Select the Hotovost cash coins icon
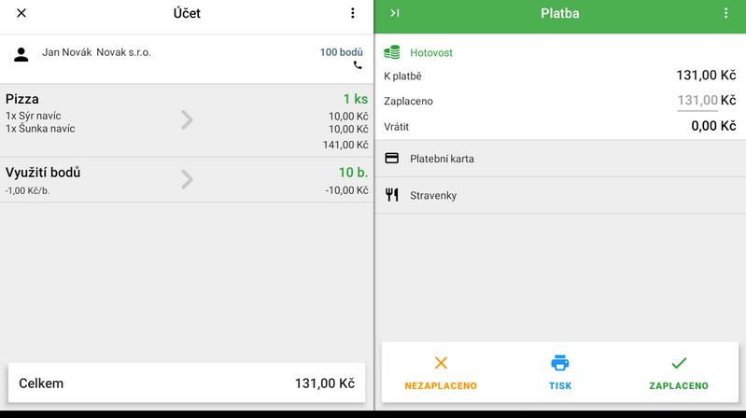 point(392,52)
